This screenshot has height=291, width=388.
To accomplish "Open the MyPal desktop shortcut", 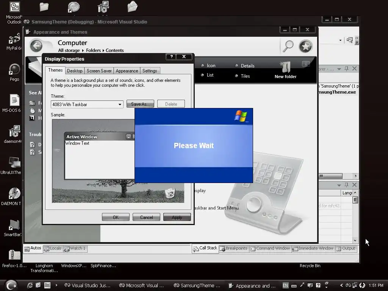I will tap(14, 42).
